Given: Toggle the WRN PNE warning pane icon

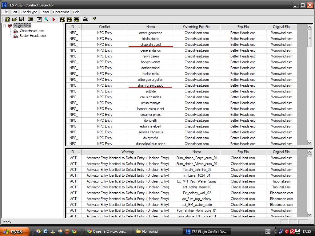Looking at the screenshot, I should coord(70,19).
